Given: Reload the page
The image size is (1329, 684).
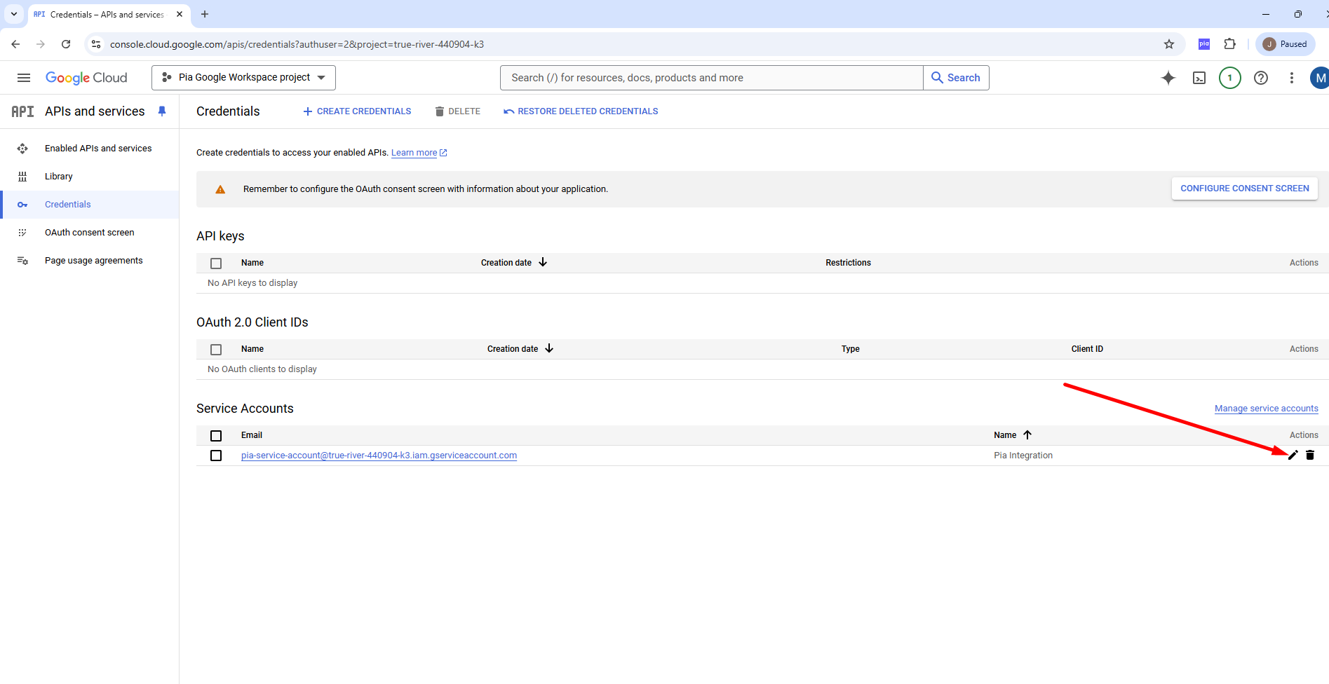Looking at the screenshot, I should [66, 44].
